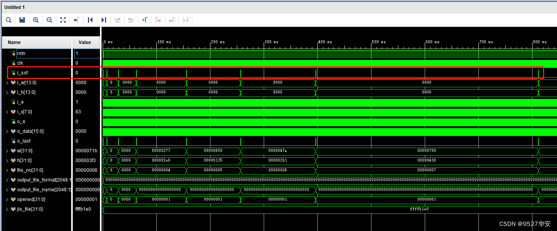Go to previous transition
557x231 pixels.
click(117, 20)
